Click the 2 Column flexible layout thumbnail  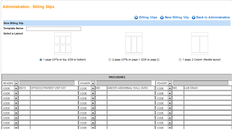click(200, 43)
